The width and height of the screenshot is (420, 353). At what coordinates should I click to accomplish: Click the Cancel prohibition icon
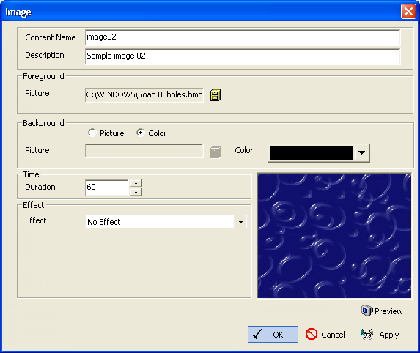click(x=312, y=334)
